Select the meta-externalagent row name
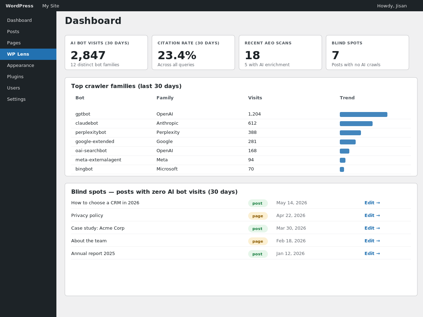Screen dimensions: 423x317 [98, 160]
